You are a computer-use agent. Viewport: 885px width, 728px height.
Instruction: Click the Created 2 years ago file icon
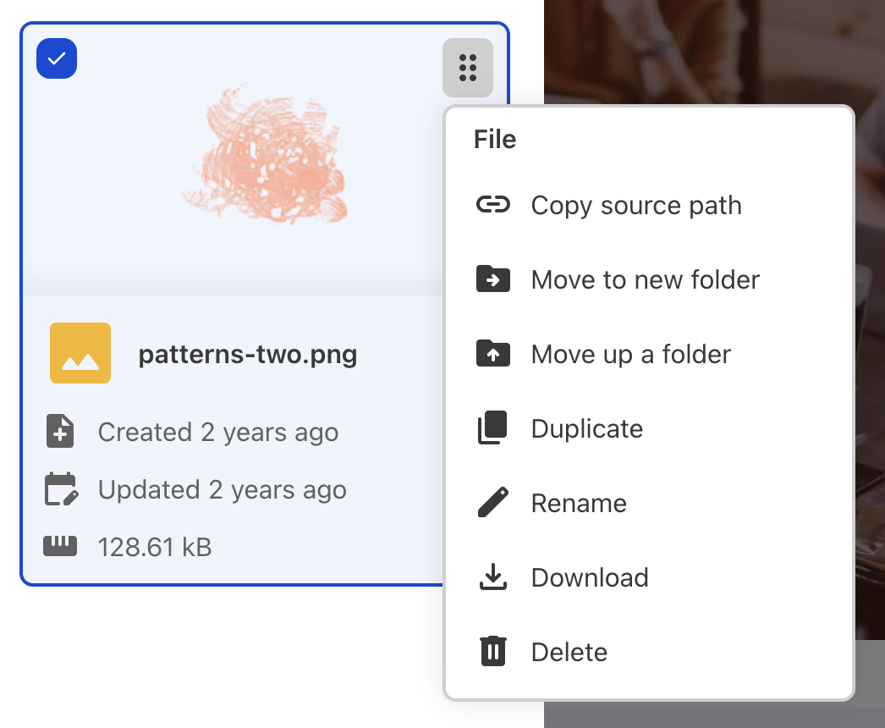(59, 432)
